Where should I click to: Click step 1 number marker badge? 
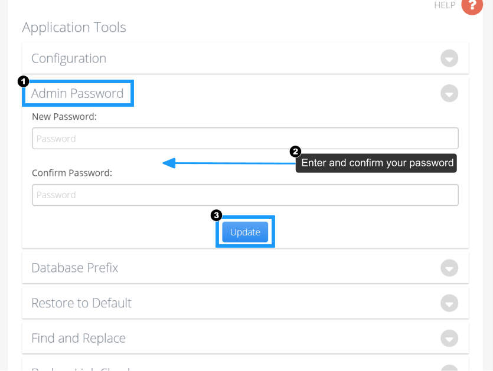pos(23,81)
